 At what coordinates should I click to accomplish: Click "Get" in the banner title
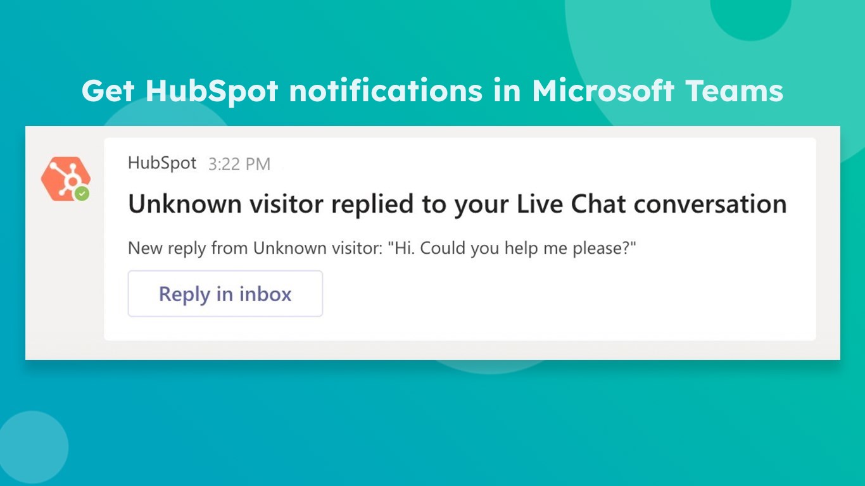[108, 91]
